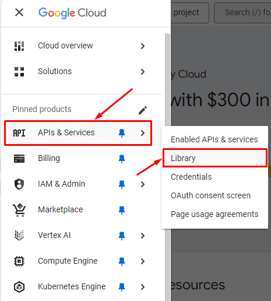Open the Page usage agreements item
This screenshot has width=271, height=301.
tap(214, 214)
